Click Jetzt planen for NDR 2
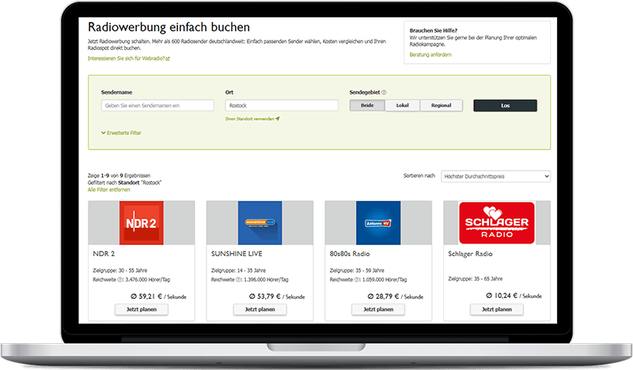This screenshot has width=633, height=370. coord(142,309)
